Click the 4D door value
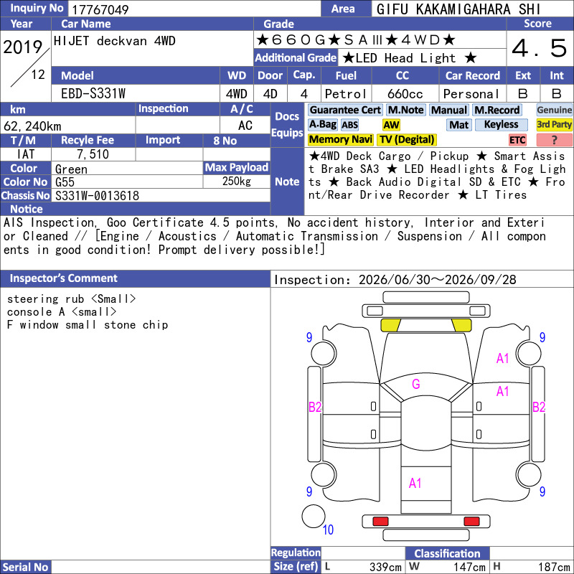The height and width of the screenshot is (574, 574). (270, 94)
